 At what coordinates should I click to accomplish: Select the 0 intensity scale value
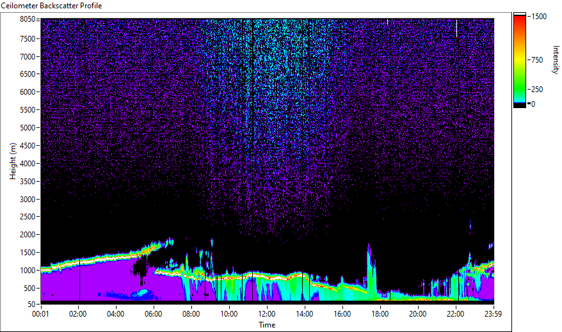click(x=533, y=104)
